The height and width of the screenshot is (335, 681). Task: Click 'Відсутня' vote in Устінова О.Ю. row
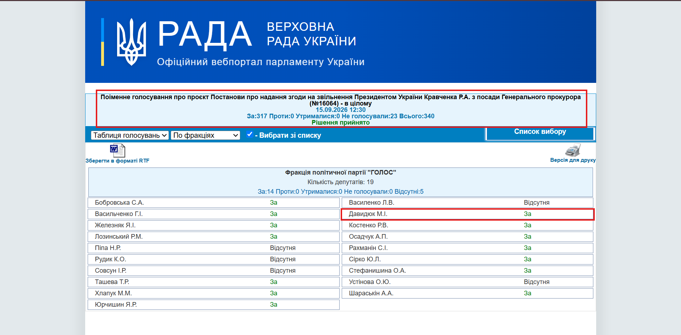(x=537, y=282)
